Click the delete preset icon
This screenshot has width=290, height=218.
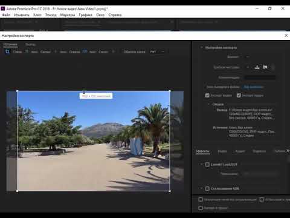[273, 67]
